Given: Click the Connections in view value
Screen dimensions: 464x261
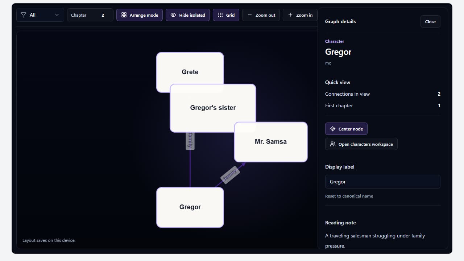Looking at the screenshot, I should pos(439,94).
